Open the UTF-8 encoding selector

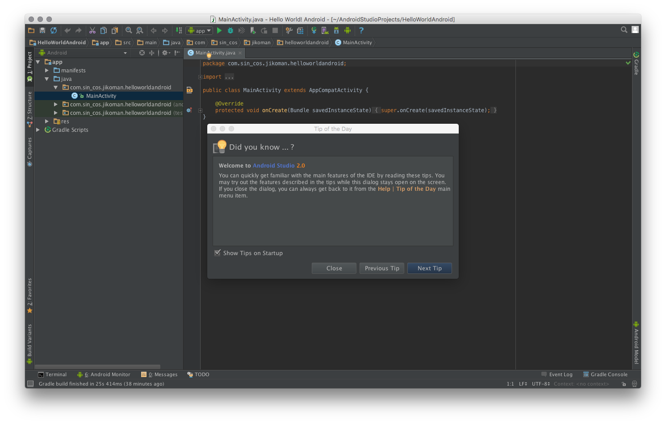(541, 384)
